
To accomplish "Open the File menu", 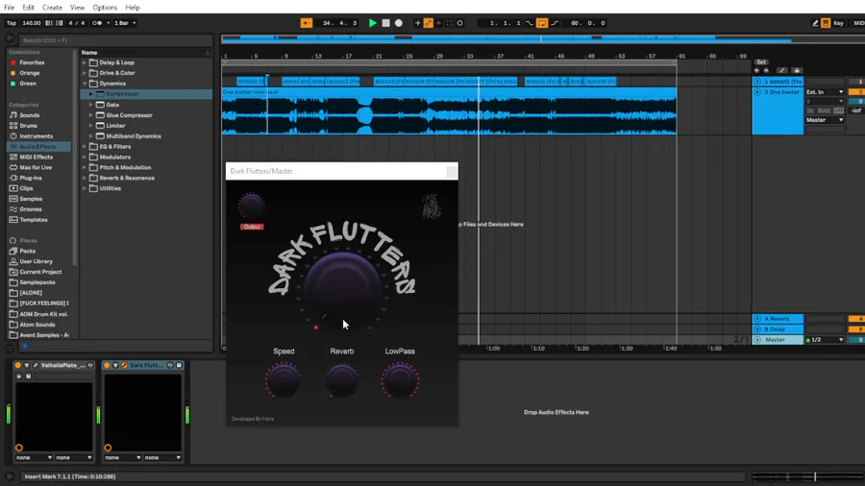I will point(10,7).
